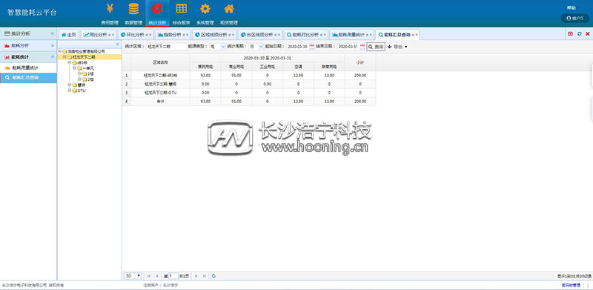The image size is (593, 290).
Task: Click the 统计区域 input field
Action: tap(166, 47)
